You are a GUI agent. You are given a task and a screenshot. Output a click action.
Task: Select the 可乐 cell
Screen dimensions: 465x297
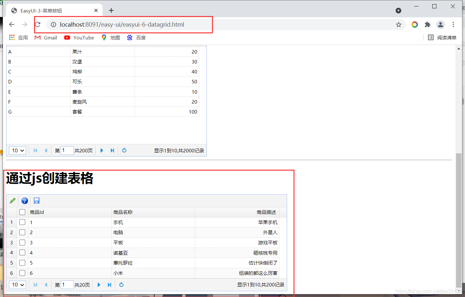point(102,81)
